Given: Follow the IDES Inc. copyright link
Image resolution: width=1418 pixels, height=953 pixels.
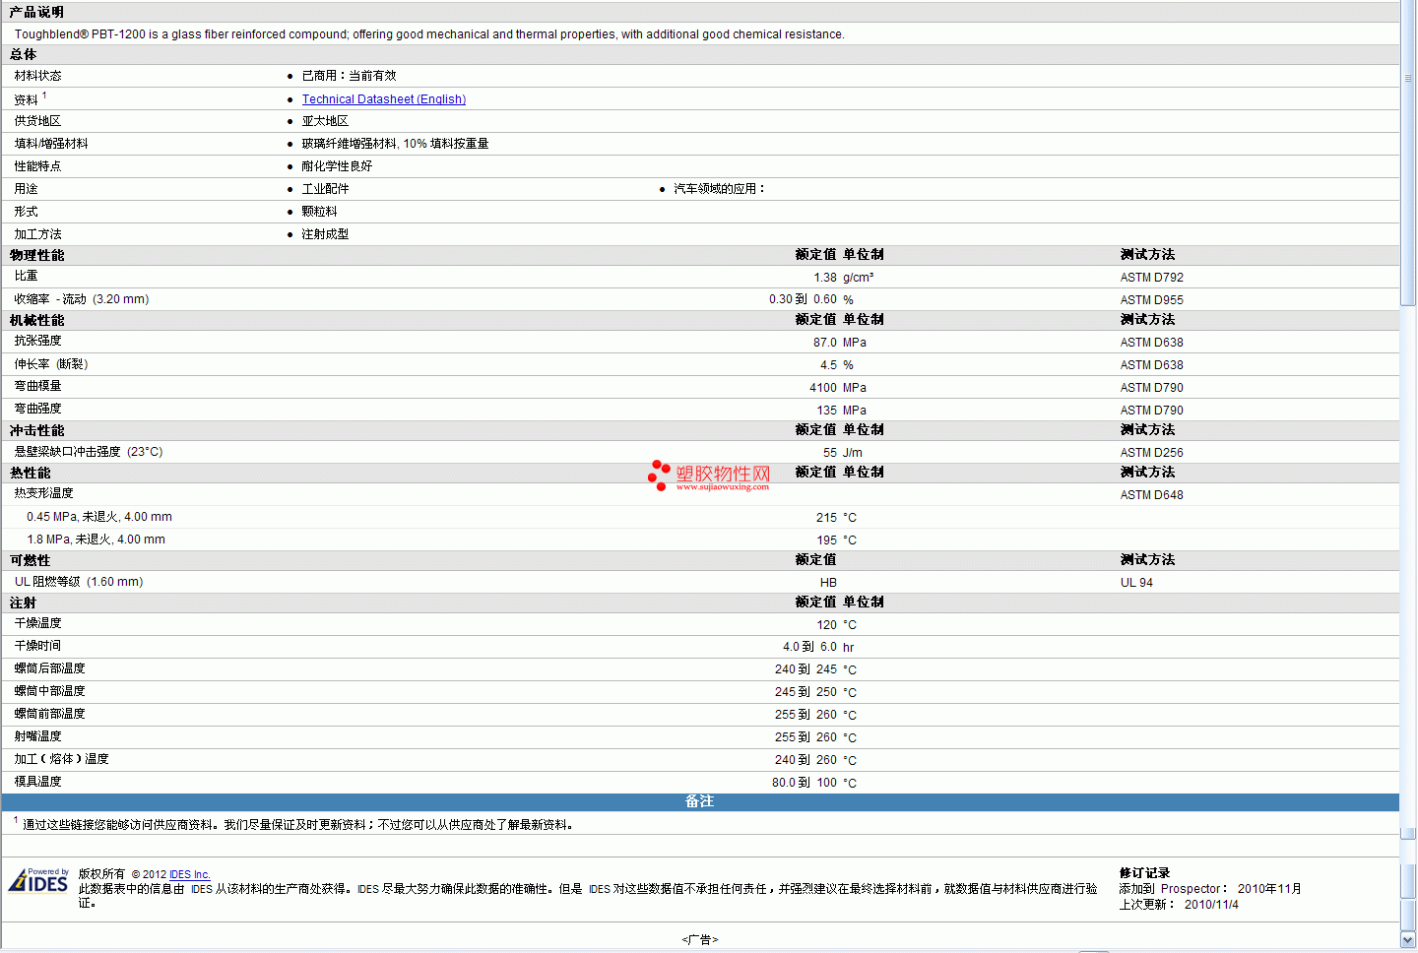Looking at the screenshot, I should [x=190, y=874].
